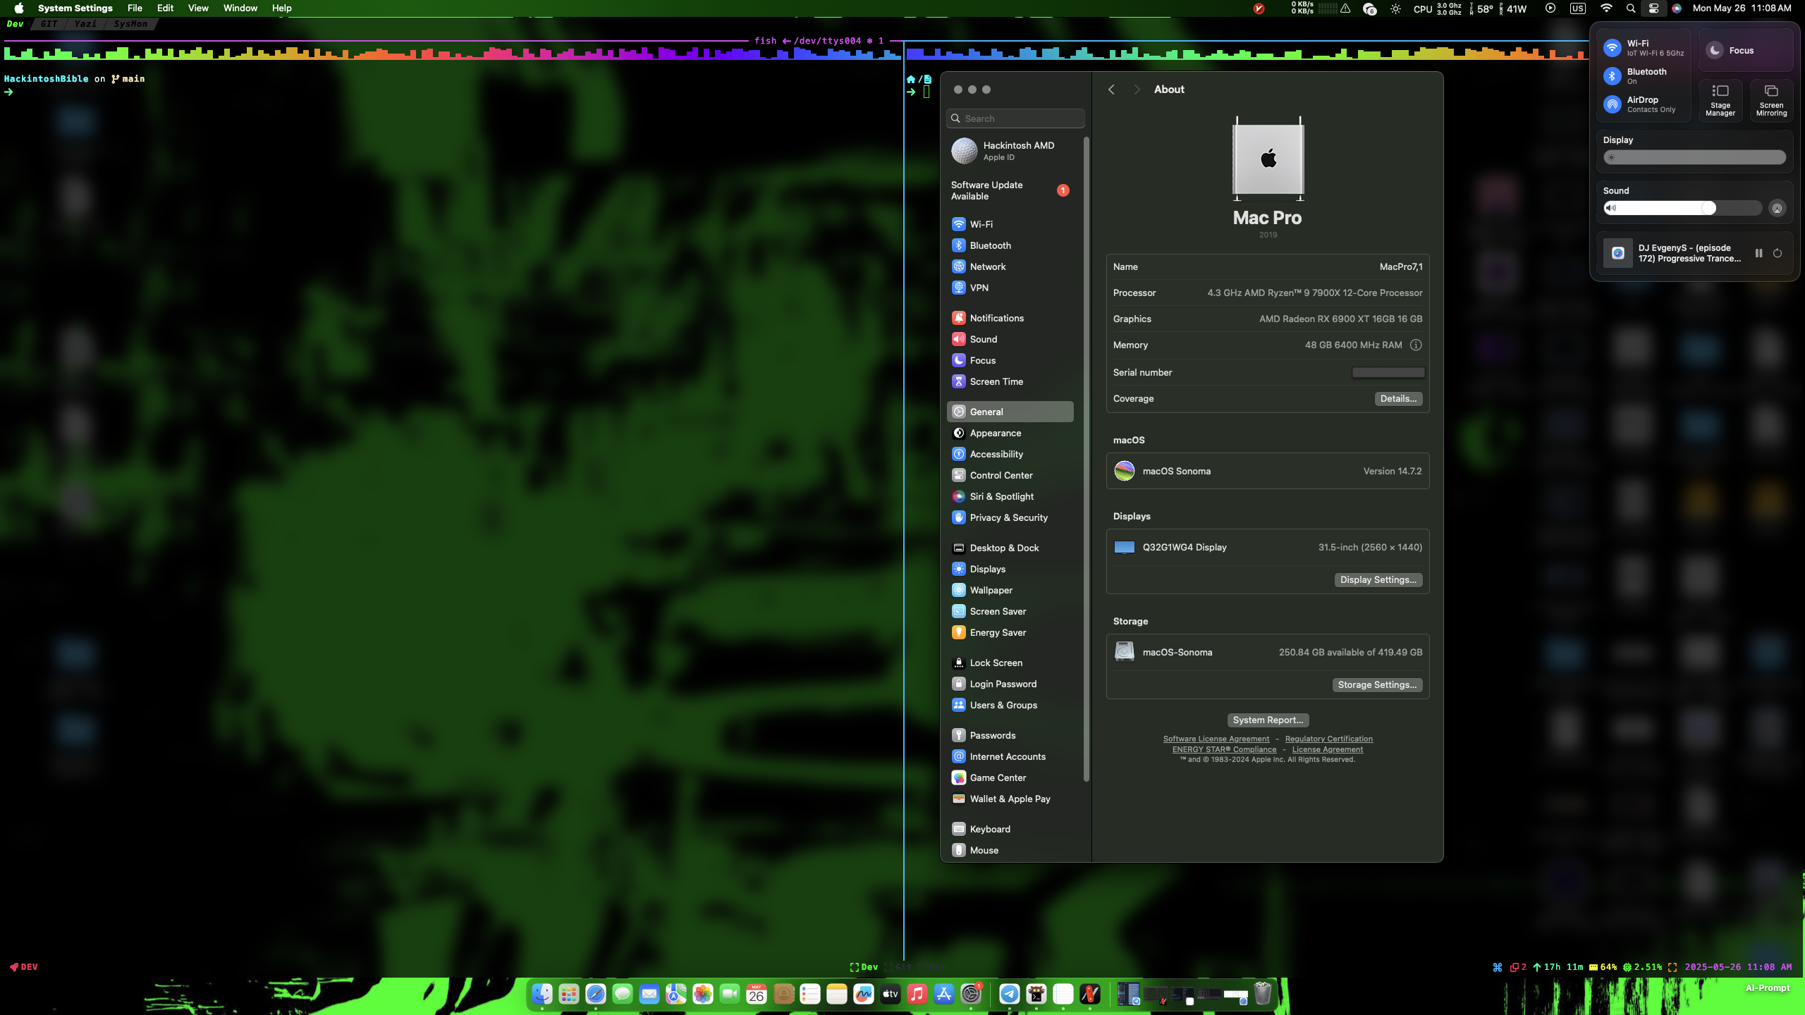The width and height of the screenshot is (1805, 1015).
Task: Toggle Focus mode in Control Center
Action: coord(1715,50)
